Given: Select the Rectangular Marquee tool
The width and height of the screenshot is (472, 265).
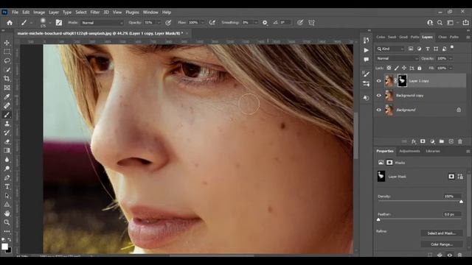Looking at the screenshot, I should click(7, 52).
